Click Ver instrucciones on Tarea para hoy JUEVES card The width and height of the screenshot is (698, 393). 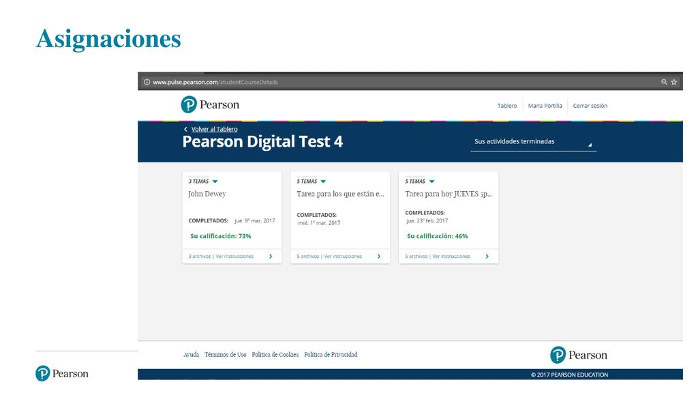[x=451, y=257]
